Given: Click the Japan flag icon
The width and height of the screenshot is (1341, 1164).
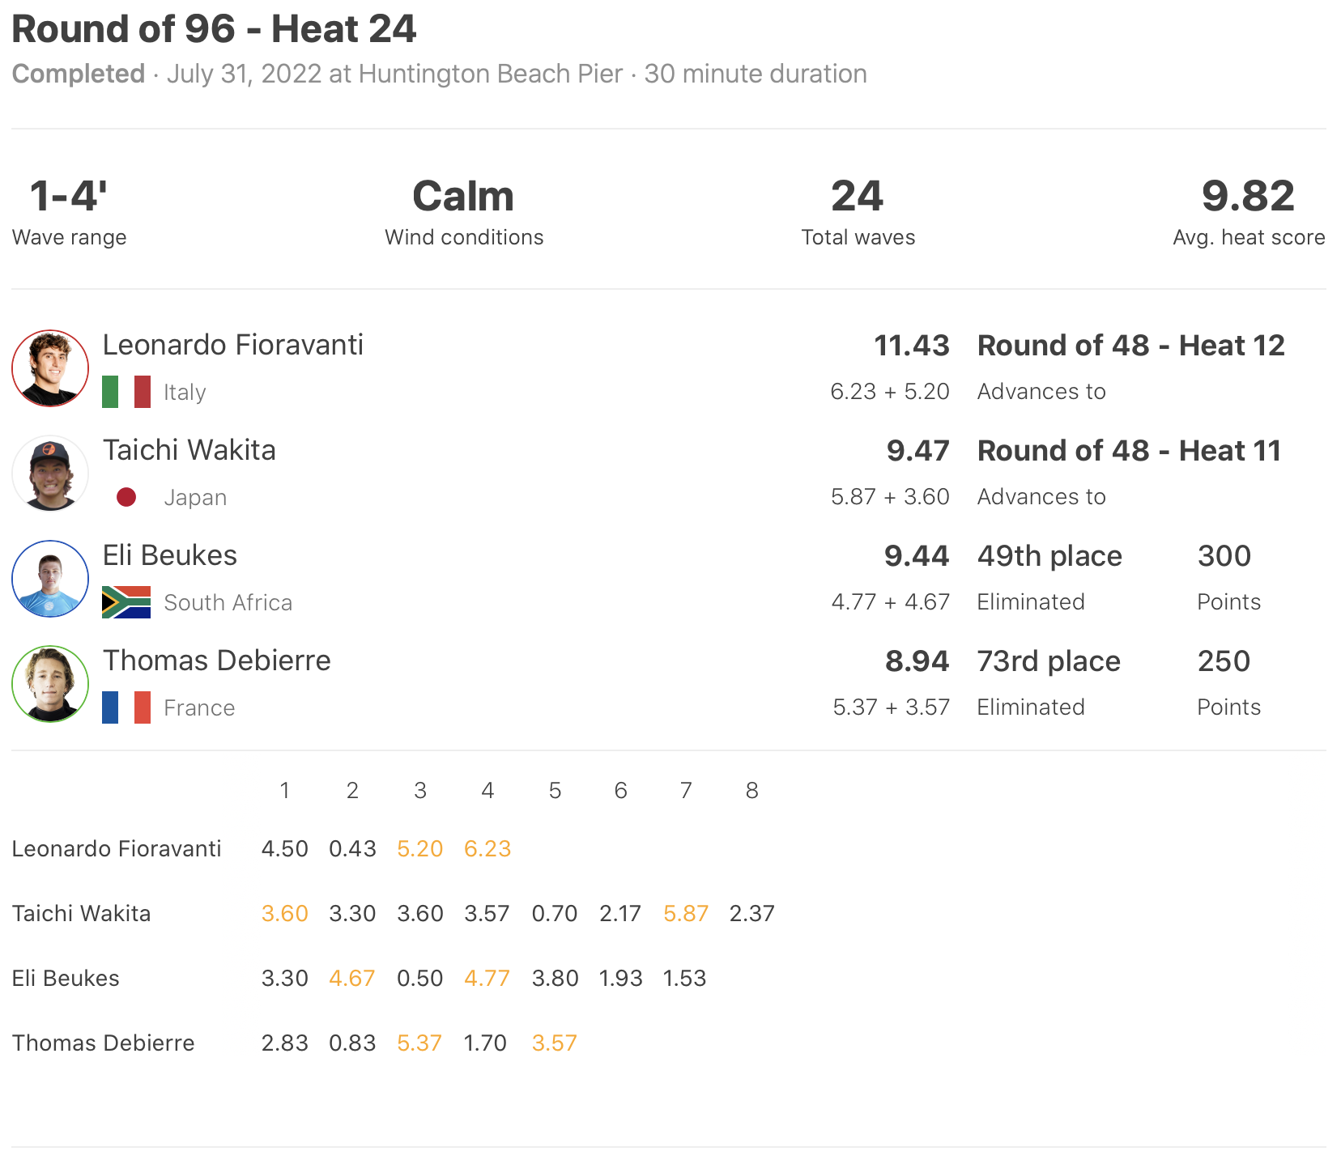Looking at the screenshot, I should [x=126, y=497].
